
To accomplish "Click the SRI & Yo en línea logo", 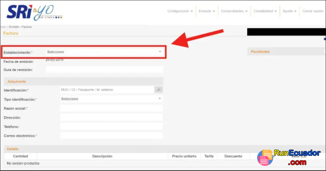I will 34,12.
